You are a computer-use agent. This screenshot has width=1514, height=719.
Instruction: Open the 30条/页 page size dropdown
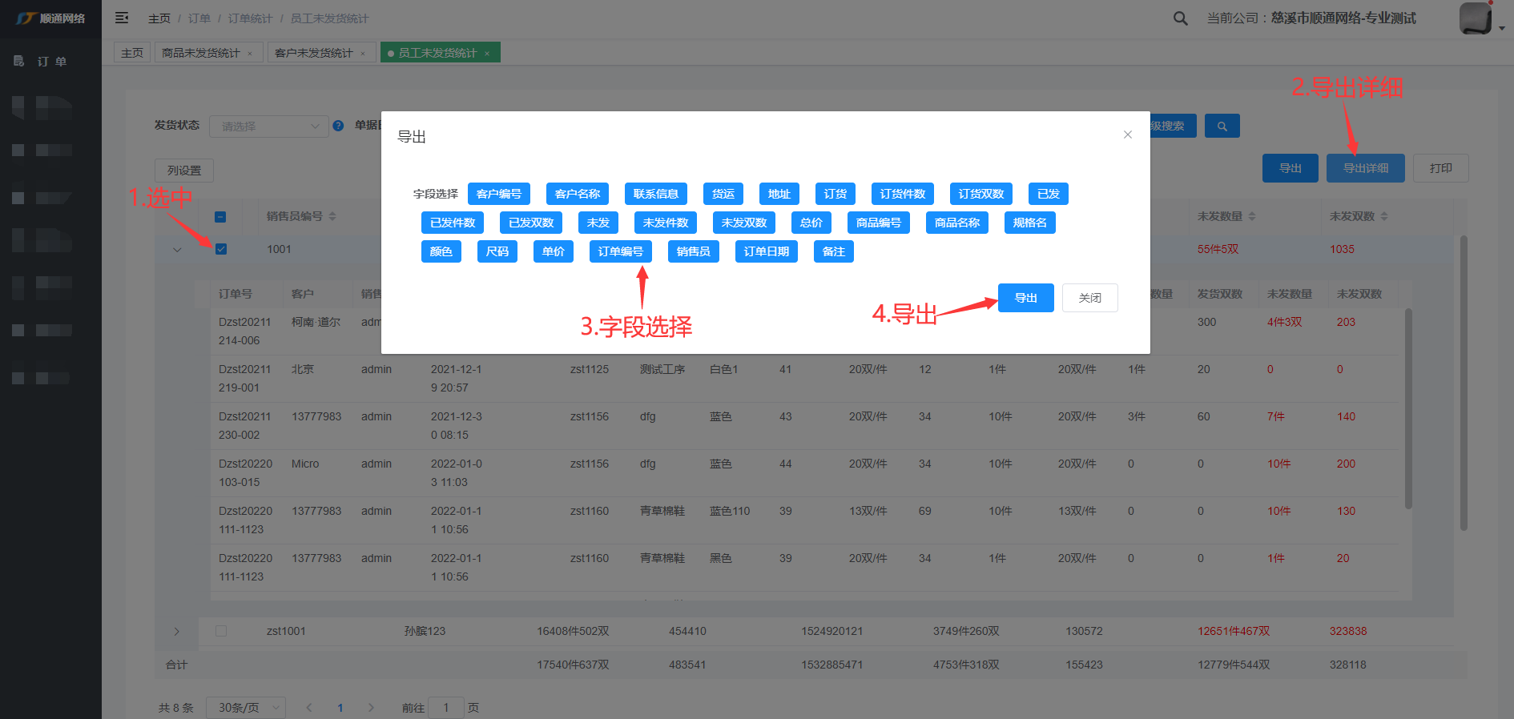246,708
